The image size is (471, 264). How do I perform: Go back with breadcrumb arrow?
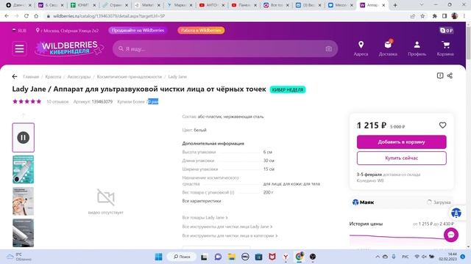[15, 76]
